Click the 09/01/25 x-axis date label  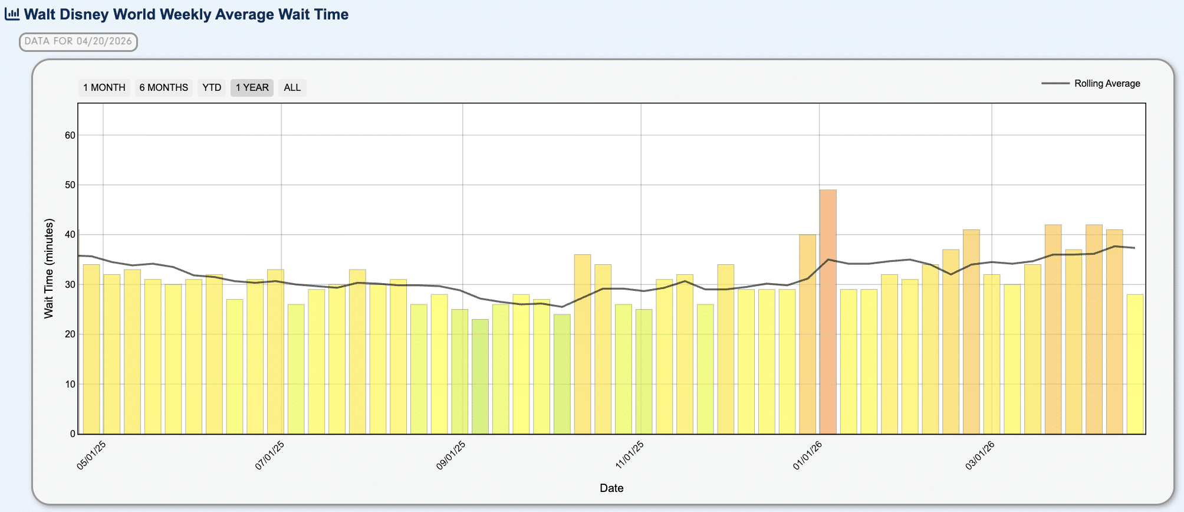tap(451, 455)
